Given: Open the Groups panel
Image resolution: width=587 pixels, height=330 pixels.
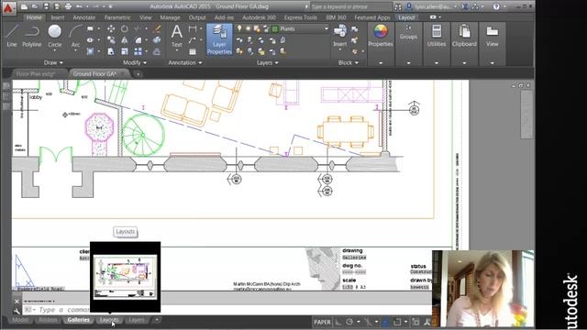Looking at the screenshot, I should click(408, 33).
